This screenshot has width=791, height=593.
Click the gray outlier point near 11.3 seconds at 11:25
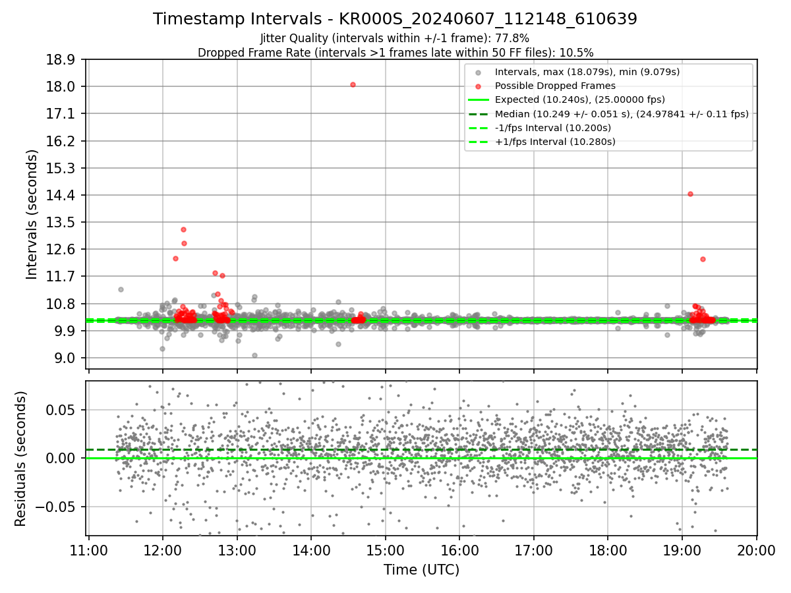(121, 289)
